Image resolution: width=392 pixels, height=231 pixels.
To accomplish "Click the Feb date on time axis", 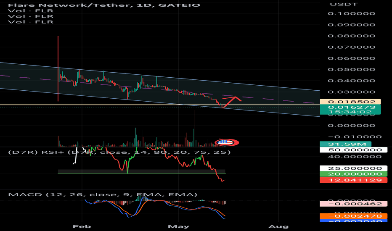I will (x=82, y=226).
